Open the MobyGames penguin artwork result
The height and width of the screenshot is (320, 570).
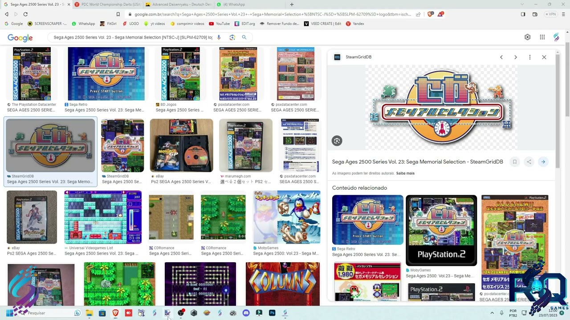(x=287, y=217)
